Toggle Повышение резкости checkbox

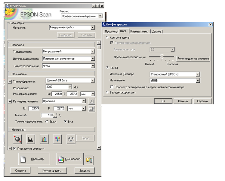pos(14,148)
